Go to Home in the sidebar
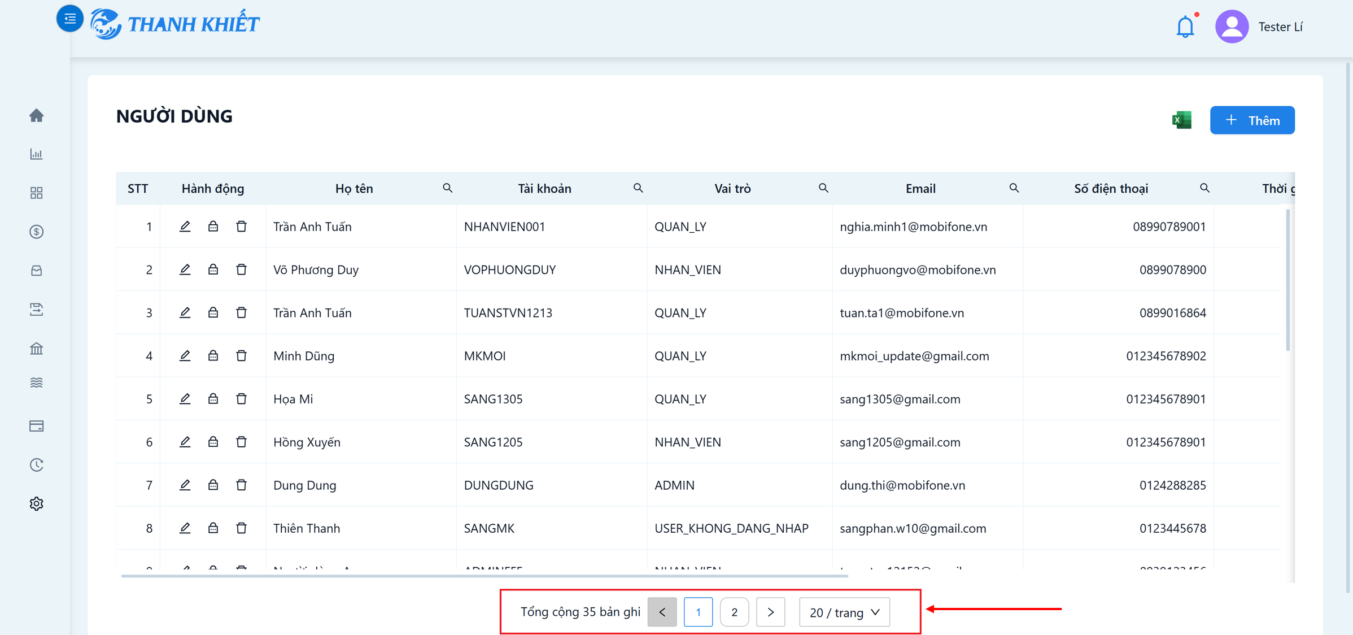 36,115
